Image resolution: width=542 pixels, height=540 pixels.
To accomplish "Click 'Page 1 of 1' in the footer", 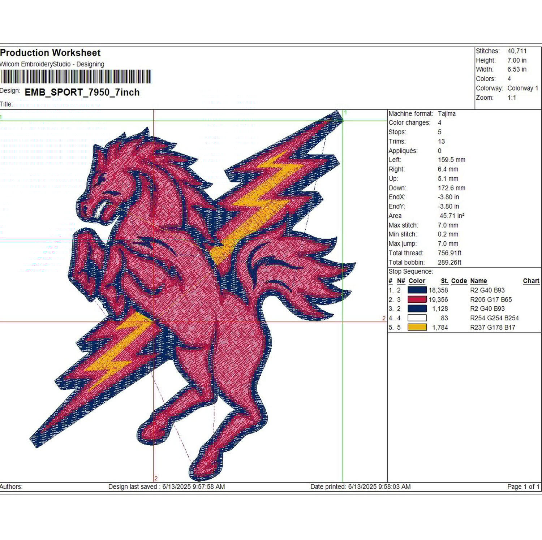I will tap(524, 487).
